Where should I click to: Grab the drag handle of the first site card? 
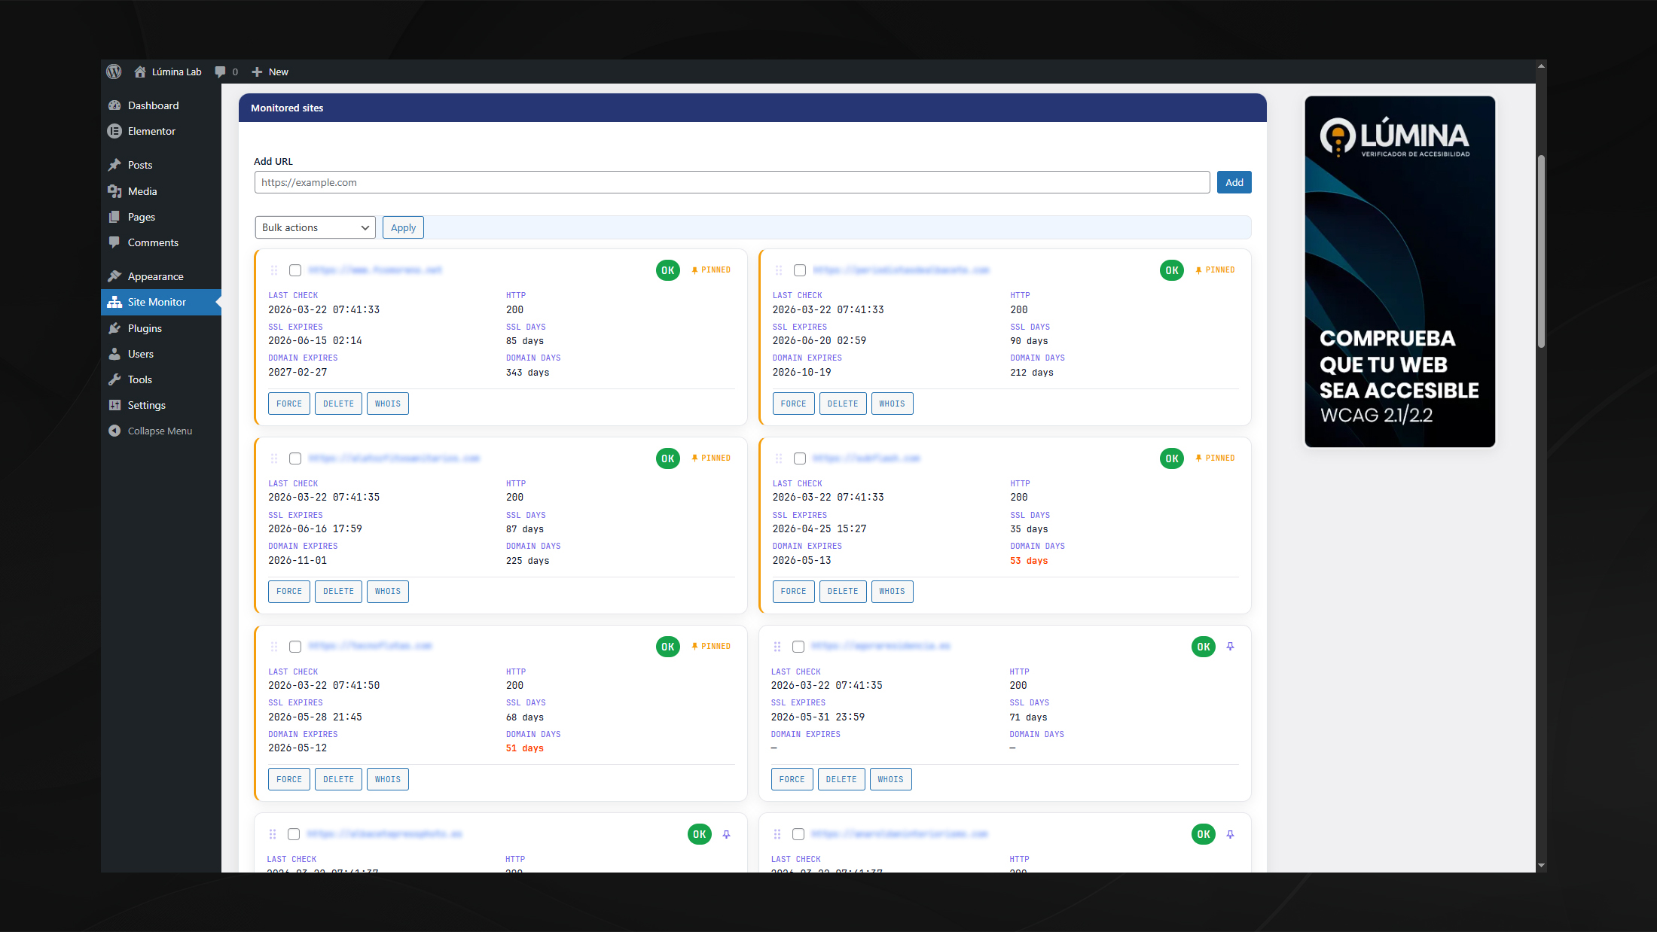pyautogui.click(x=274, y=270)
